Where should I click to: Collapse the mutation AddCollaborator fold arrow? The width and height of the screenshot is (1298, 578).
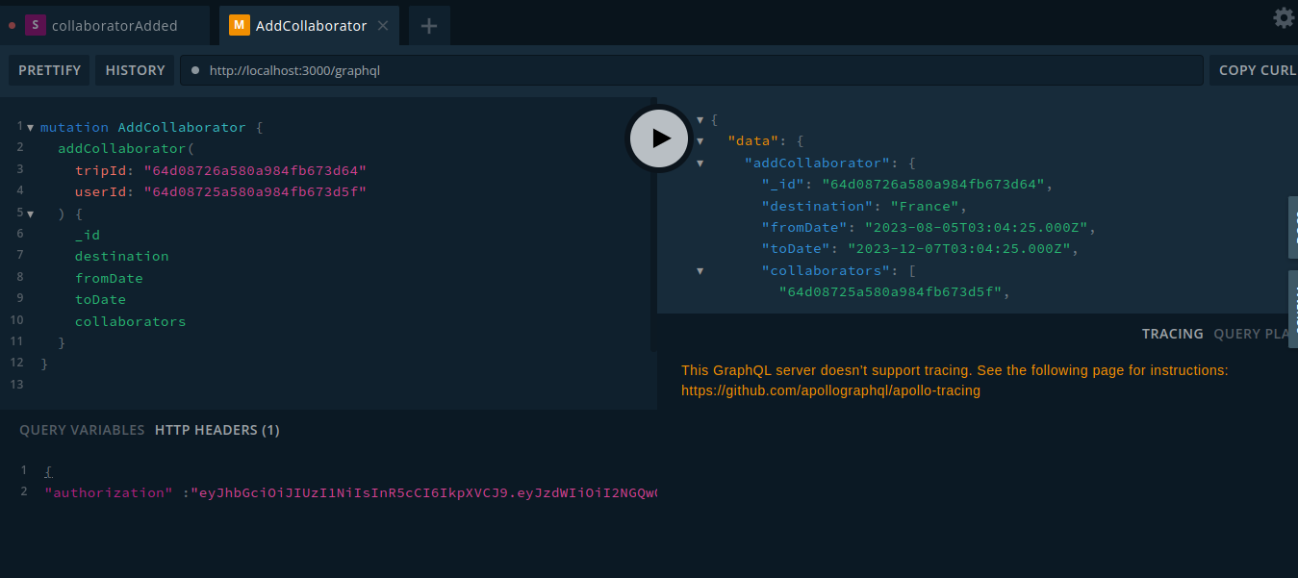31,127
